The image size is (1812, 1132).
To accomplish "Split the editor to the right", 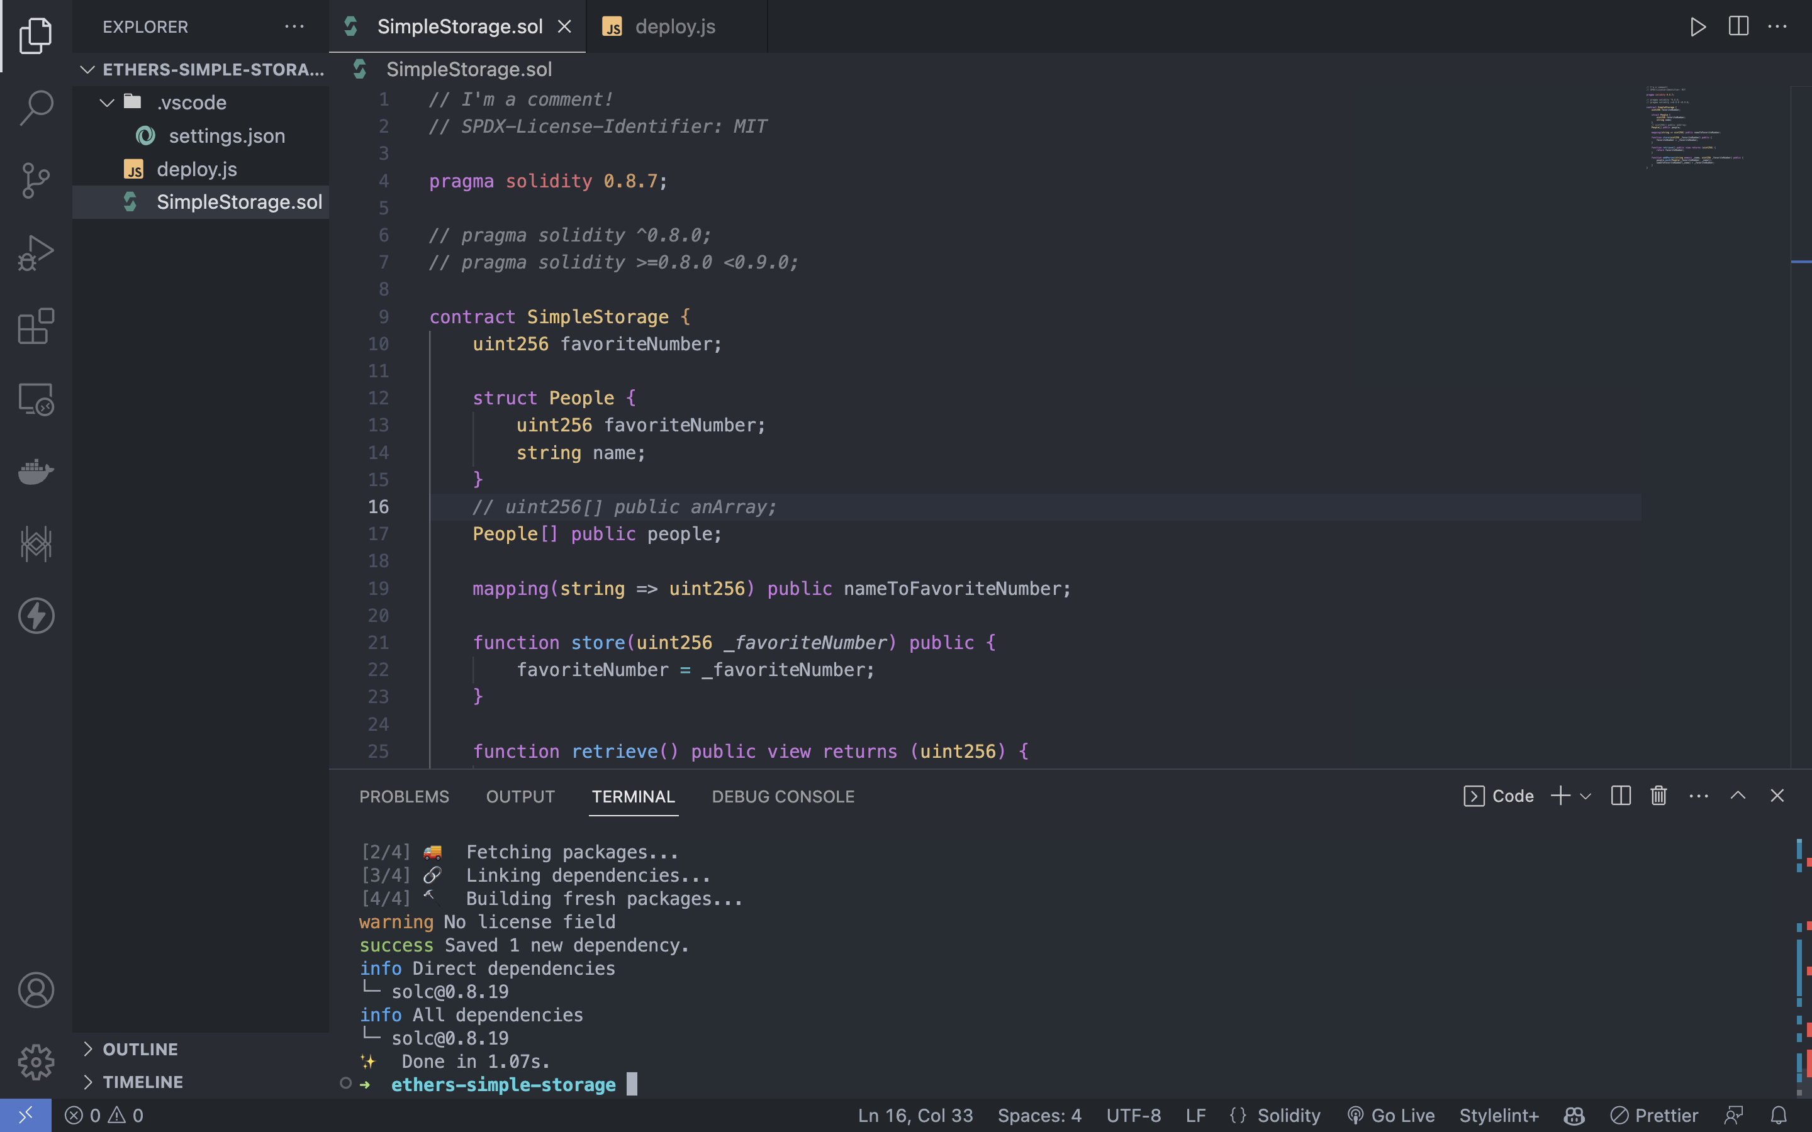I will click(x=1738, y=27).
